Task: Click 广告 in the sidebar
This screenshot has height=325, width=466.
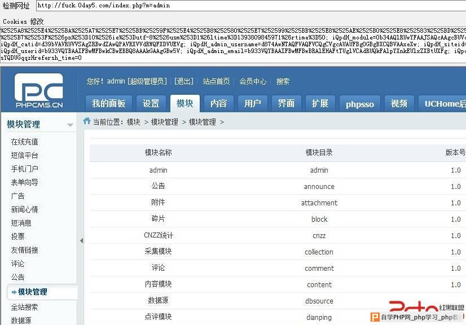Action: tap(17, 196)
